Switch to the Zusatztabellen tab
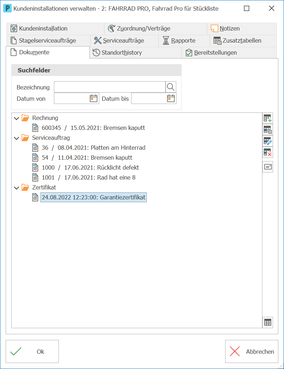The image size is (284, 369). pyautogui.click(x=243, y=41)
